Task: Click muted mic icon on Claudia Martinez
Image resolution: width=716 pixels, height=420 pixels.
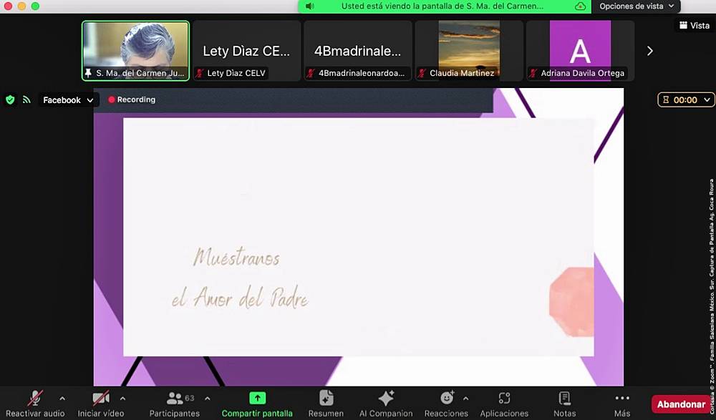Action: point(422,73)
